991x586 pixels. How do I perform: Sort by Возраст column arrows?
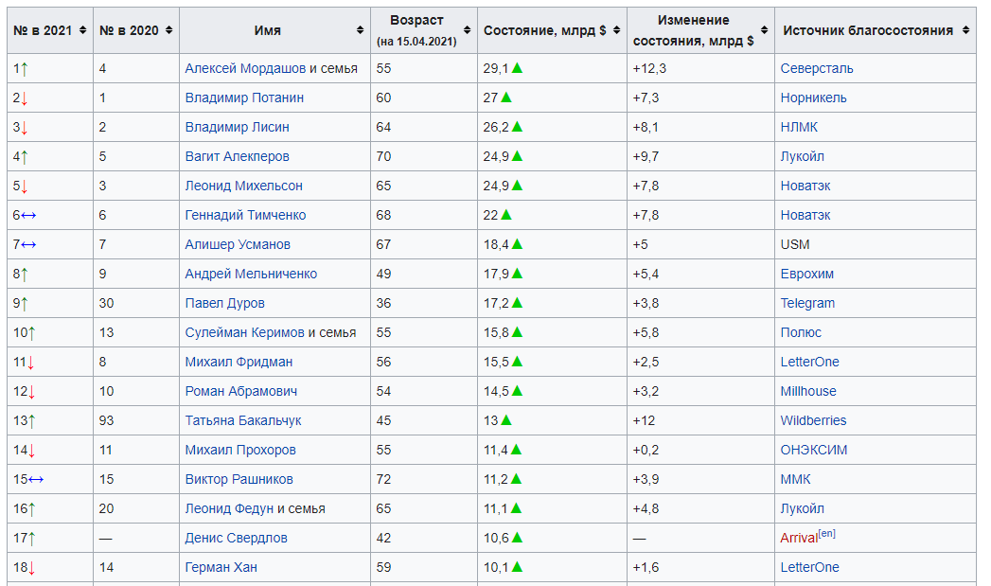click(x=467, y=30)
